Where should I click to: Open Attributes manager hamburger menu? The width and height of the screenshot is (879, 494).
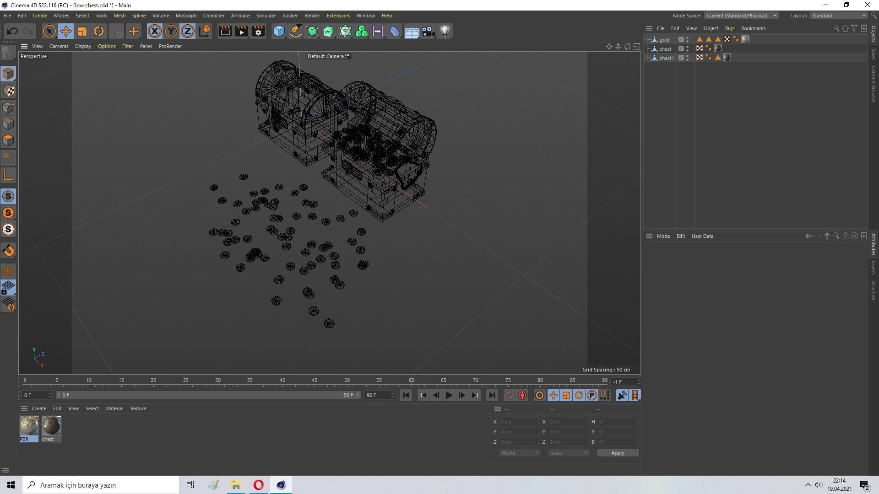pos(649,236)
